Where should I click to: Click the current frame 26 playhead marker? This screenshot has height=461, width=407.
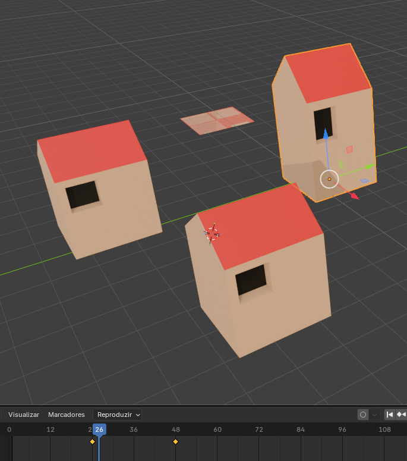point(99,429)
